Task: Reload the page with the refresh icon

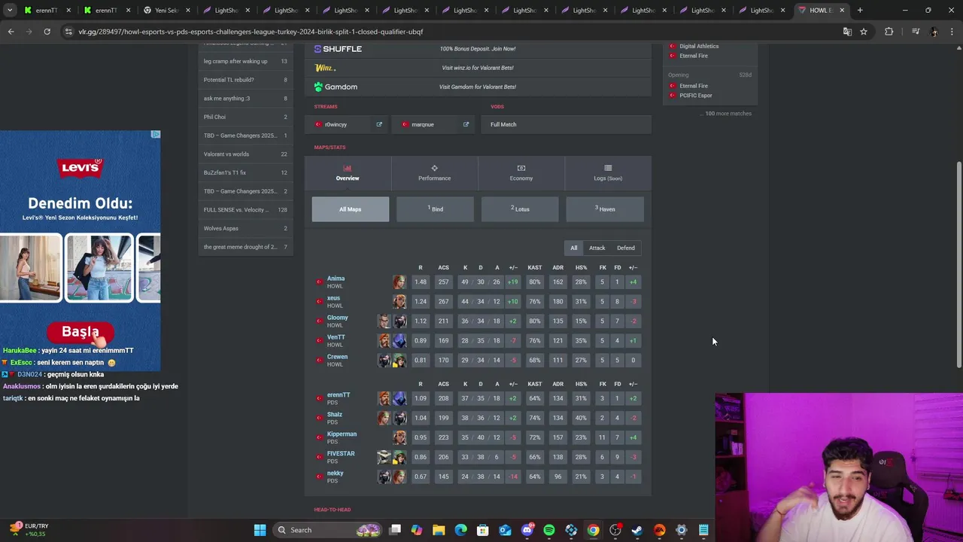Action: coord(47,32)
